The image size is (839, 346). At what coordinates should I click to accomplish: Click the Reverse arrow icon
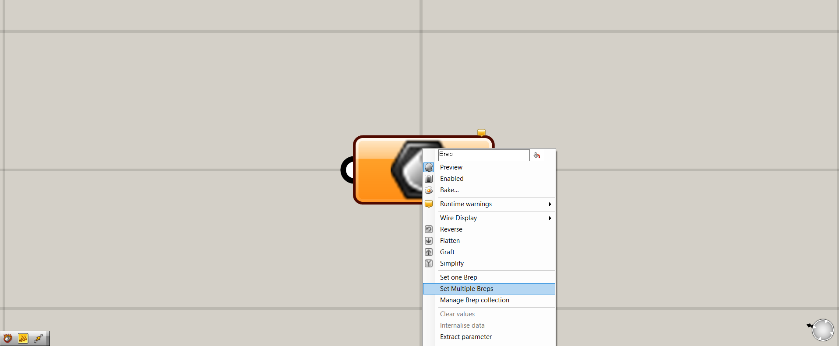coord(429,229)
